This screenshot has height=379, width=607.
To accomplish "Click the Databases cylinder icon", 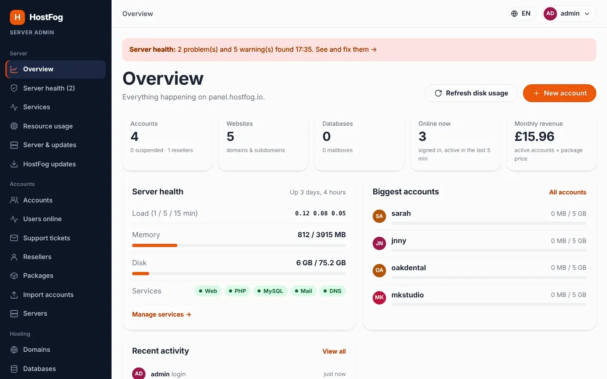I will tap(14, 369).
